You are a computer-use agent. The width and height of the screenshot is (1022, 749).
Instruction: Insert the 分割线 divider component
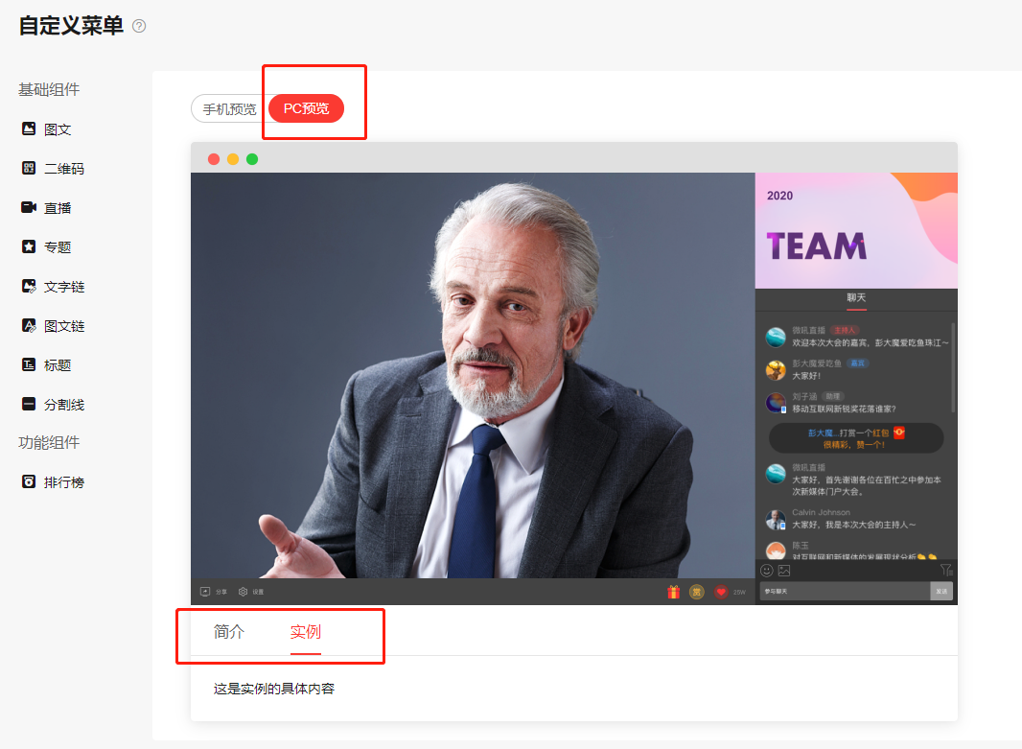point(53,404)
